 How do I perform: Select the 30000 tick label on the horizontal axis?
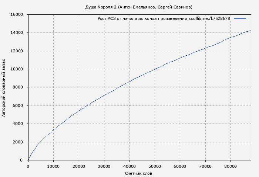(104, 166)
